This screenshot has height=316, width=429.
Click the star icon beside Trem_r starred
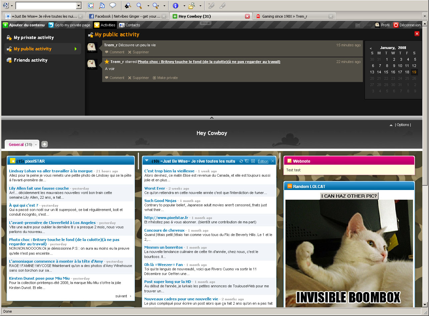click(x=107, y=62)
